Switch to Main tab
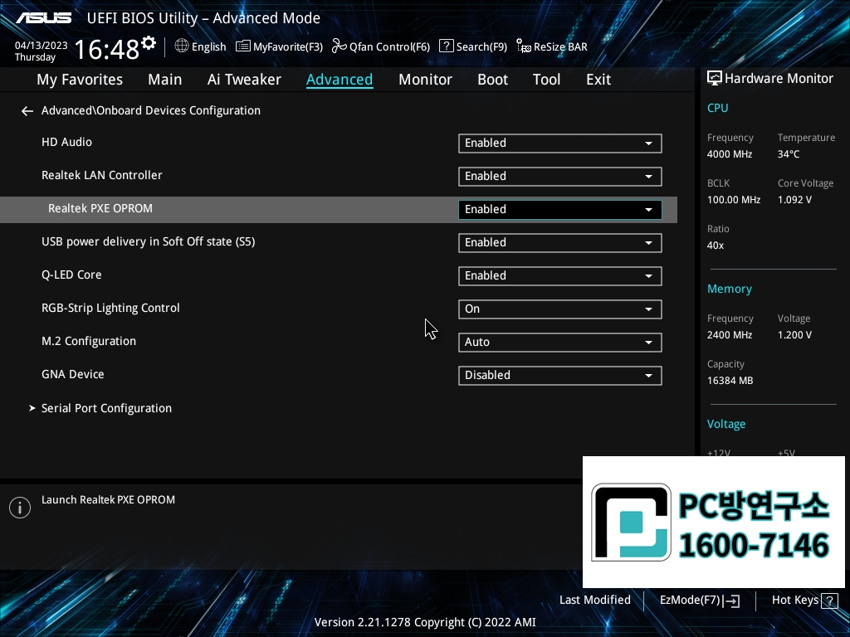Image resolution: width=850 pixels, height=637 pixels. click(x=165, y=80)
